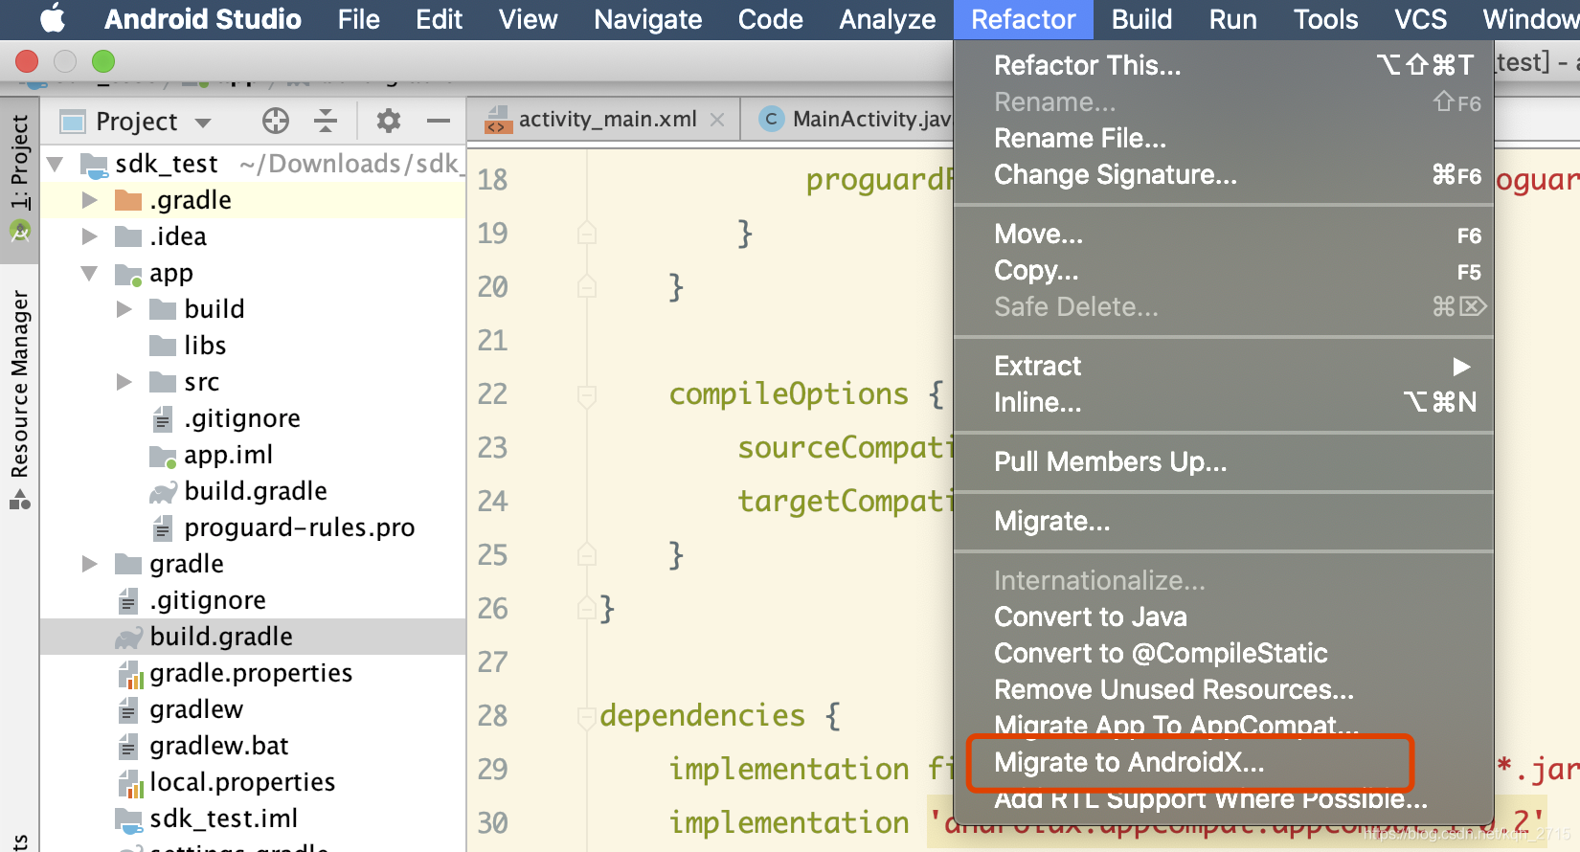Open the Extract submenu arrow
1580x852 pixels.
click(1461, 366)
